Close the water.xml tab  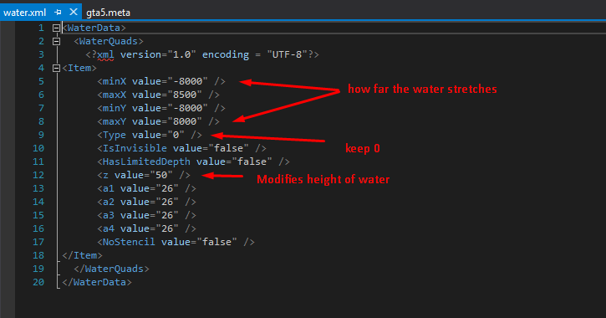coord(74,12)
